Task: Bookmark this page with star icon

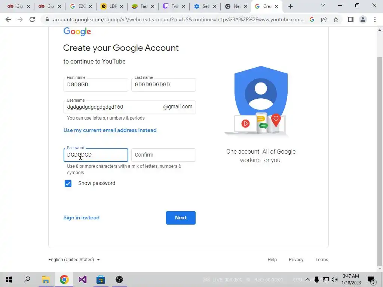Action: point(336,19)
